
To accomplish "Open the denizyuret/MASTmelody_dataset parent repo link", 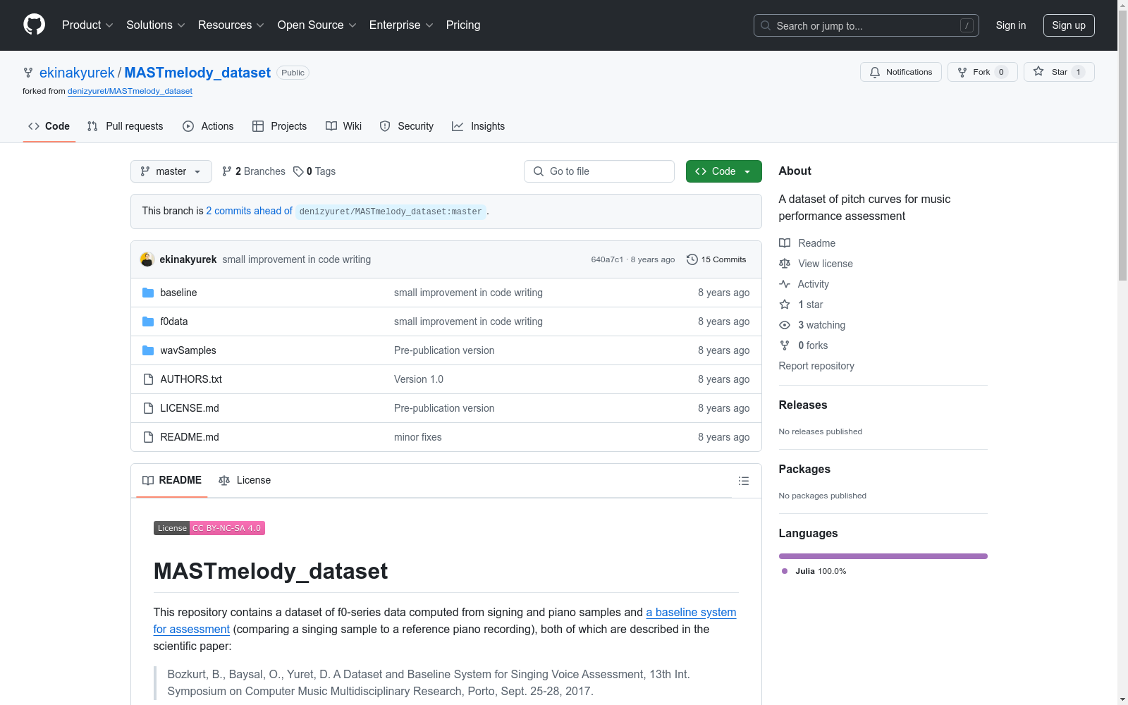I will click(130, 91).
